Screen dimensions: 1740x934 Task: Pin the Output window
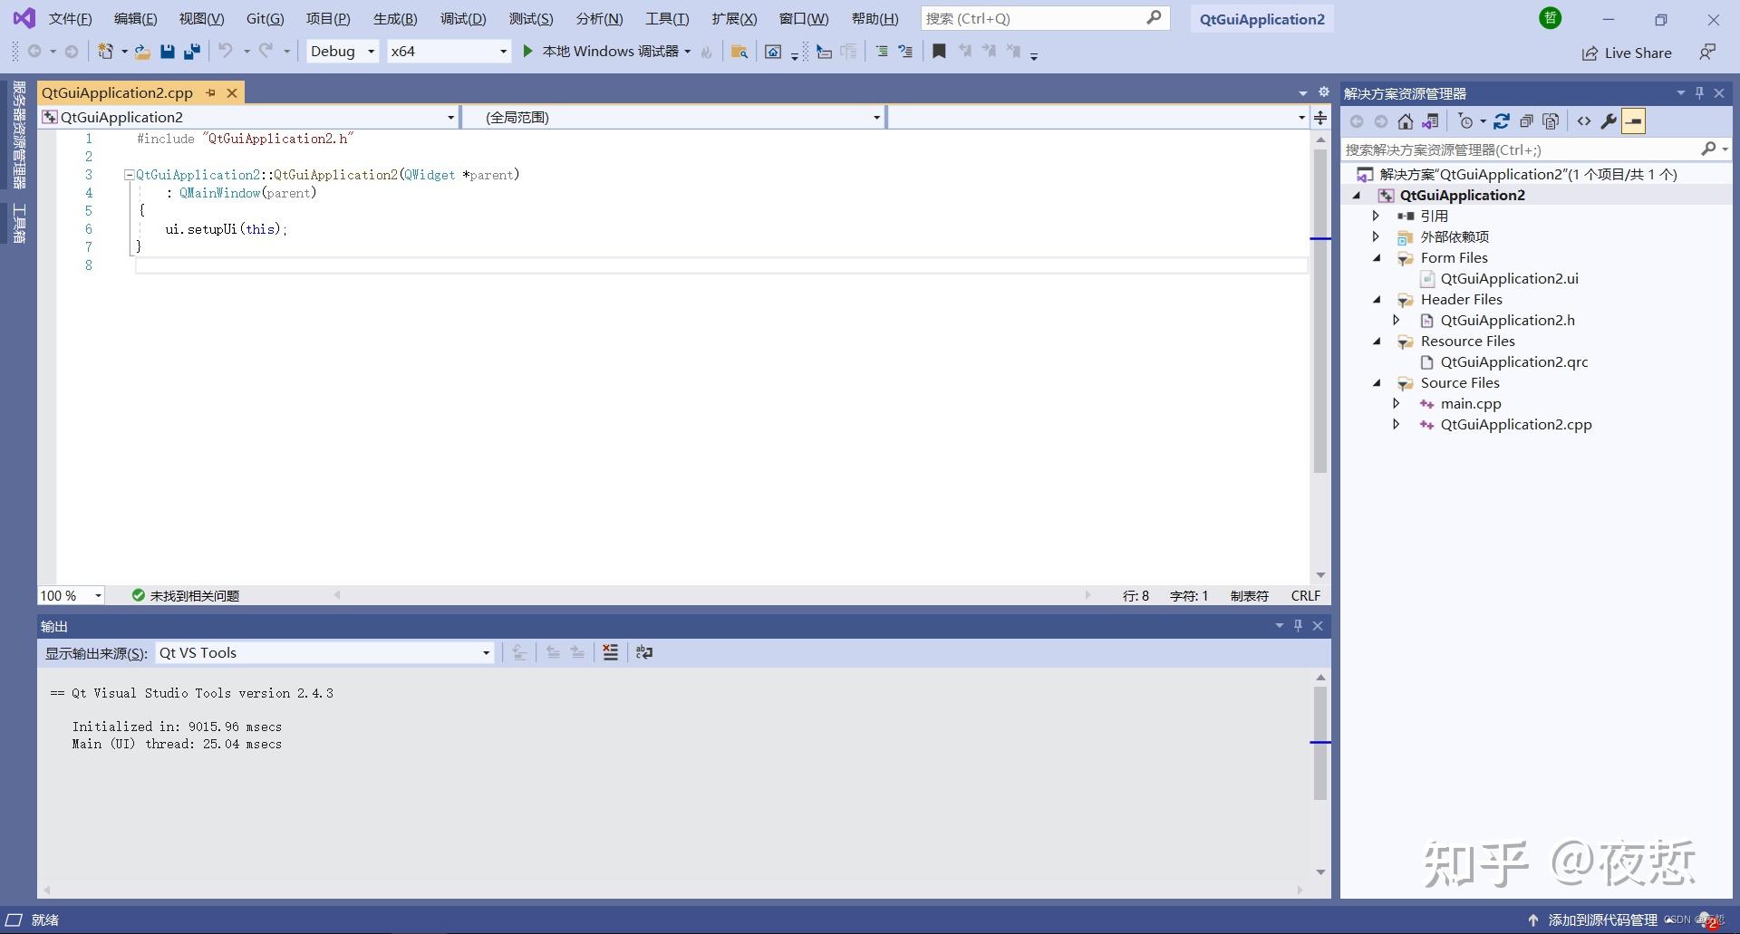click(1298, 625)
